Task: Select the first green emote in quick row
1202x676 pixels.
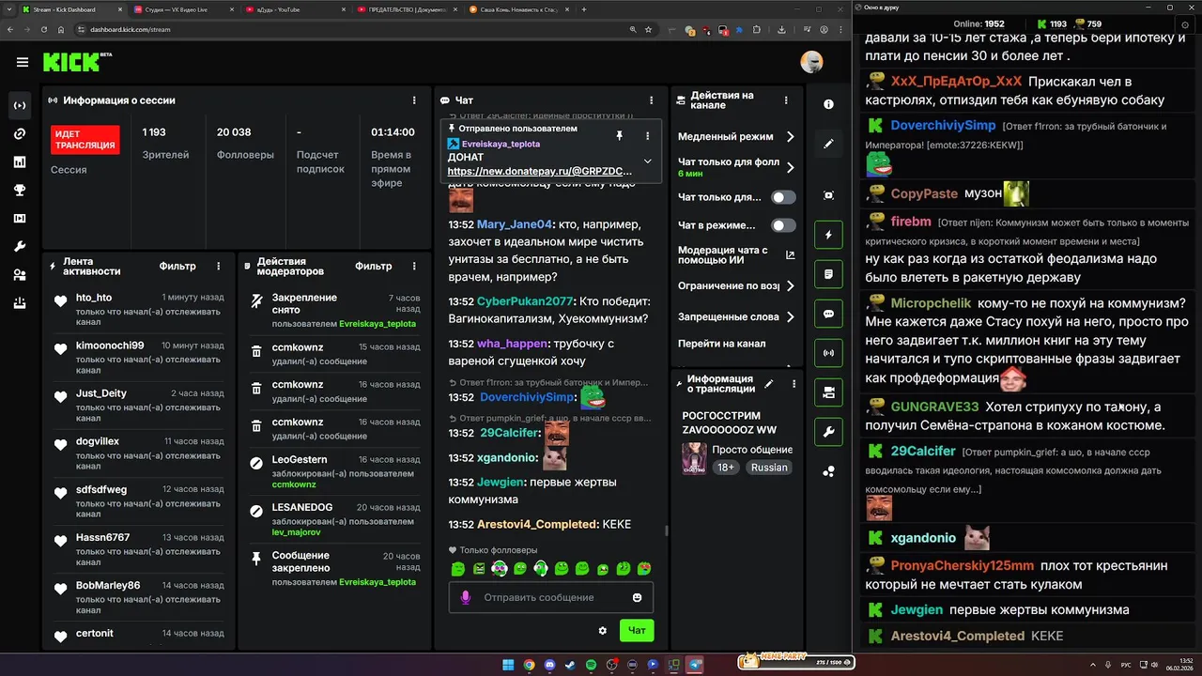Action: [458, 569]
